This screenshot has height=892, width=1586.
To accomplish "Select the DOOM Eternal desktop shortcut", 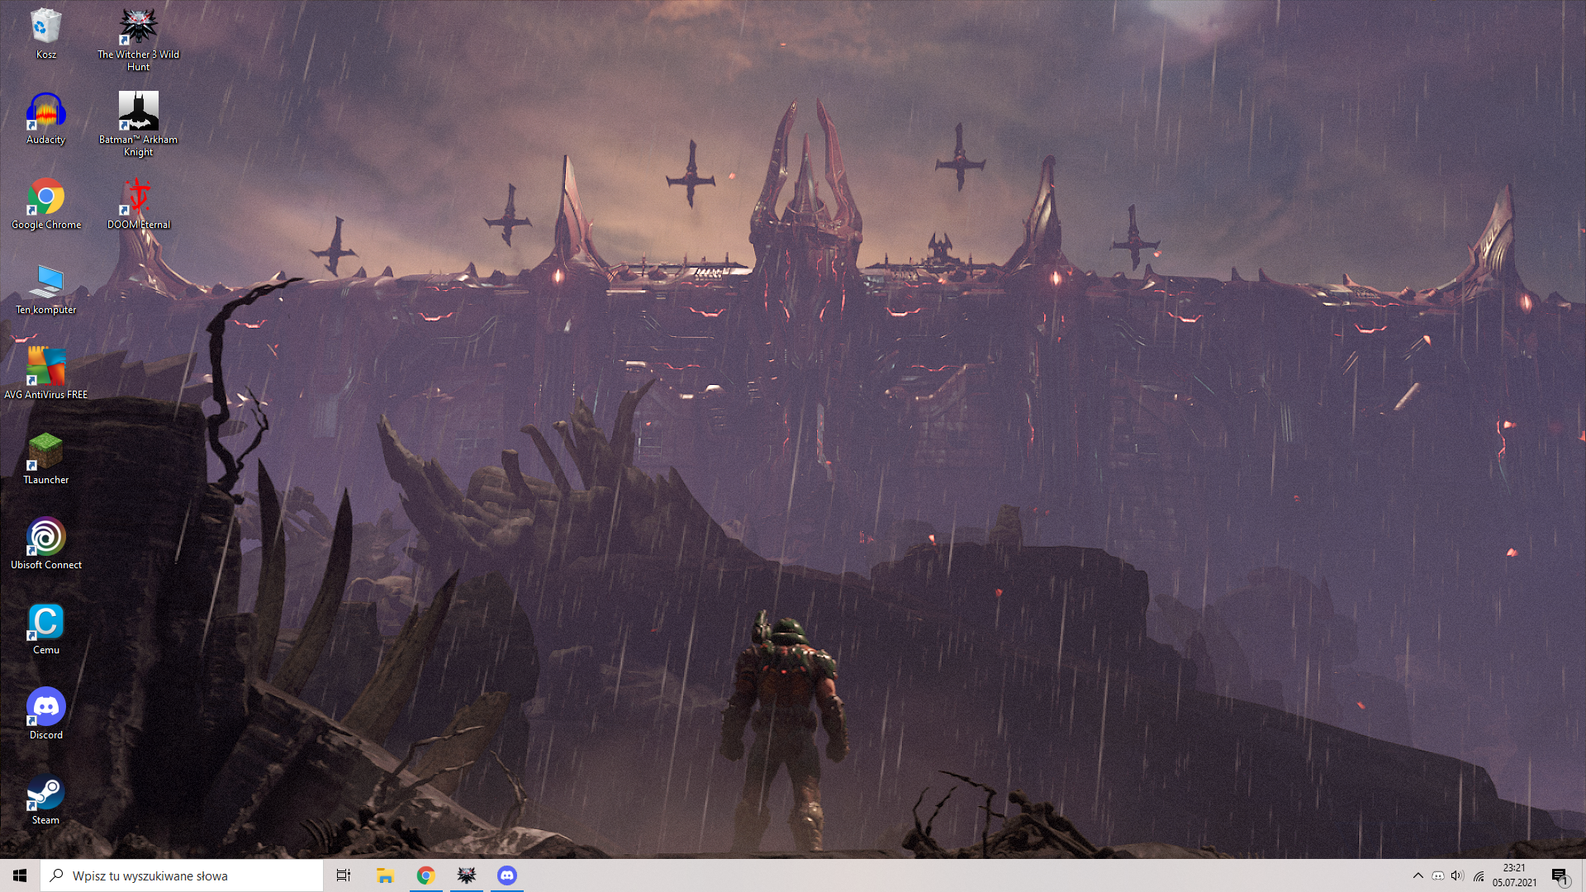I will [138, 204].
